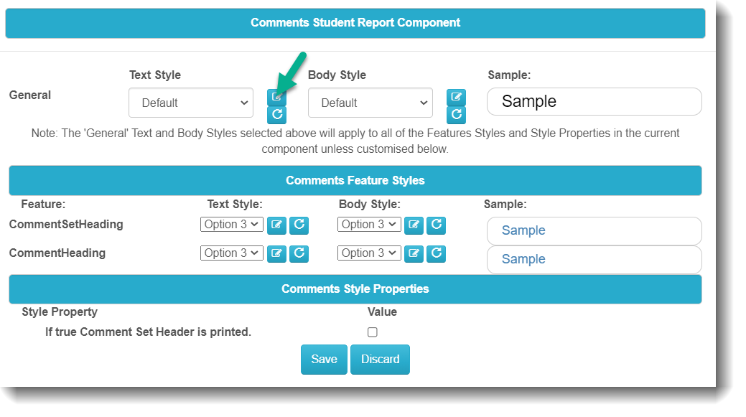Expand CommentHeading Body Style dropdown

pos(369,253)
